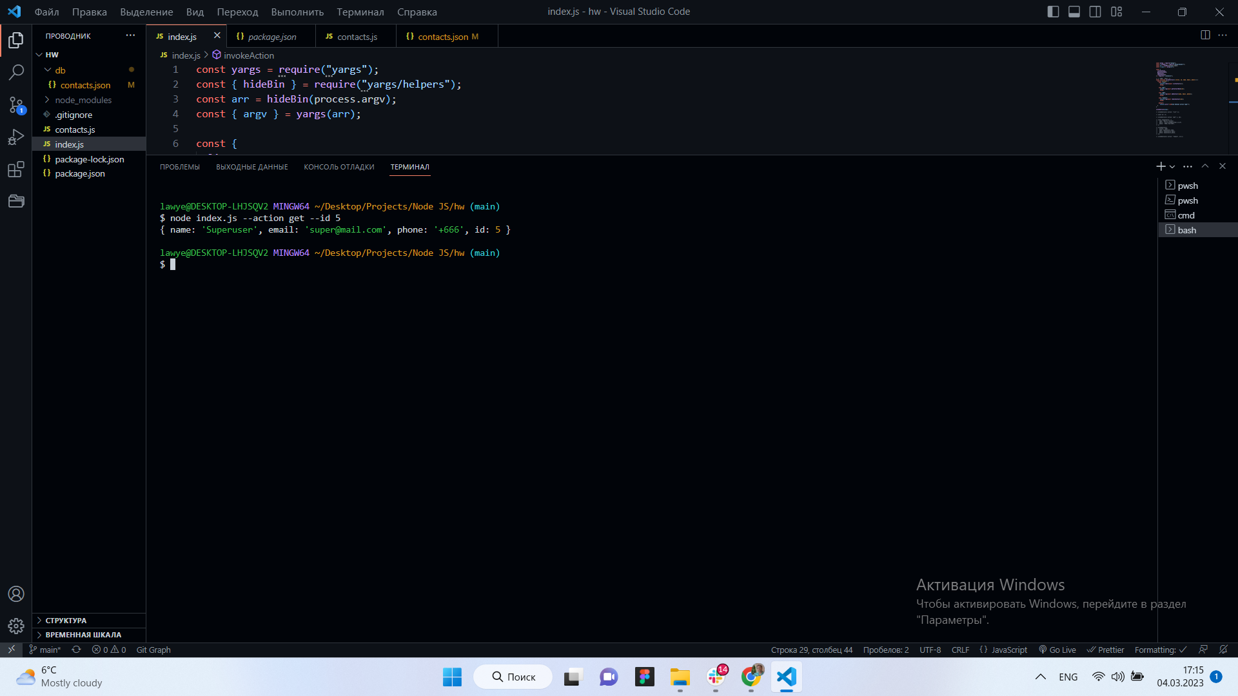This screenshot has width=1238, height=696.
Task: Toggle the secondary side bar
Action: (1096, 12)
